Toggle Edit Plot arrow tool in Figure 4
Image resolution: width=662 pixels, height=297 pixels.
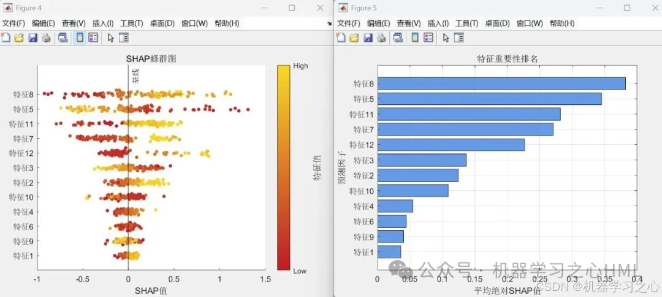coord(110,38)
